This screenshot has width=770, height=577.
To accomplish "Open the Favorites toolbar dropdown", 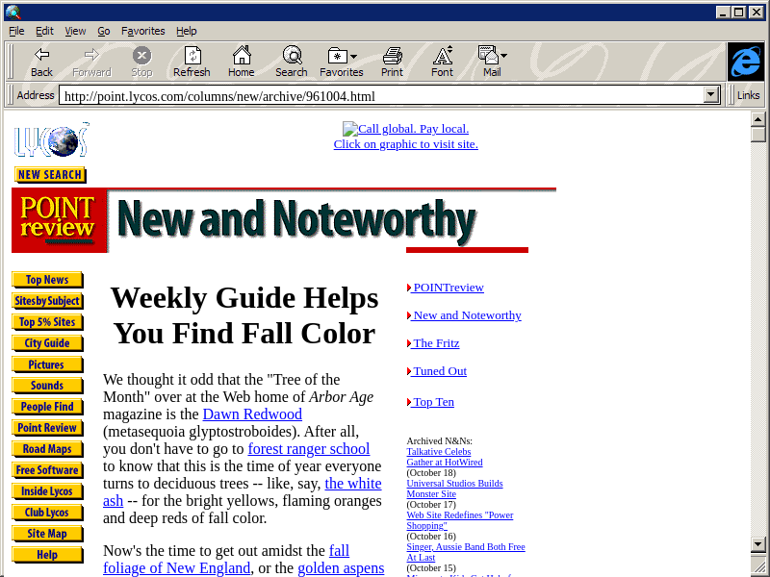I will pos(342,62).
